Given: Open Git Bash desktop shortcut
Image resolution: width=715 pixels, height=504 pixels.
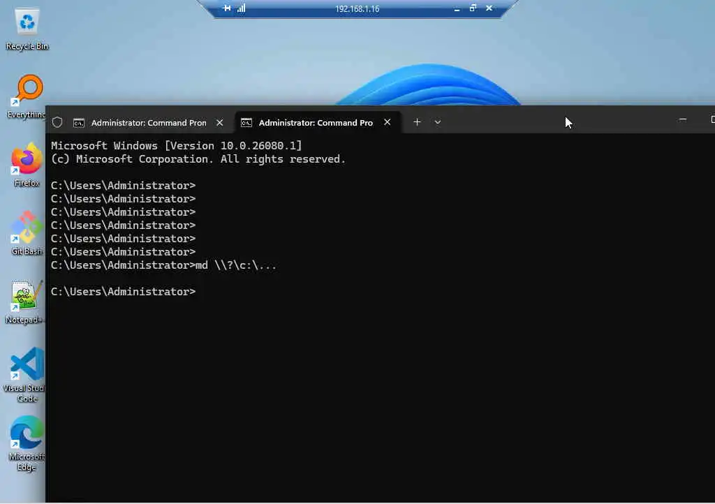Looking at the screenshot, I should [x=27, y=233].
